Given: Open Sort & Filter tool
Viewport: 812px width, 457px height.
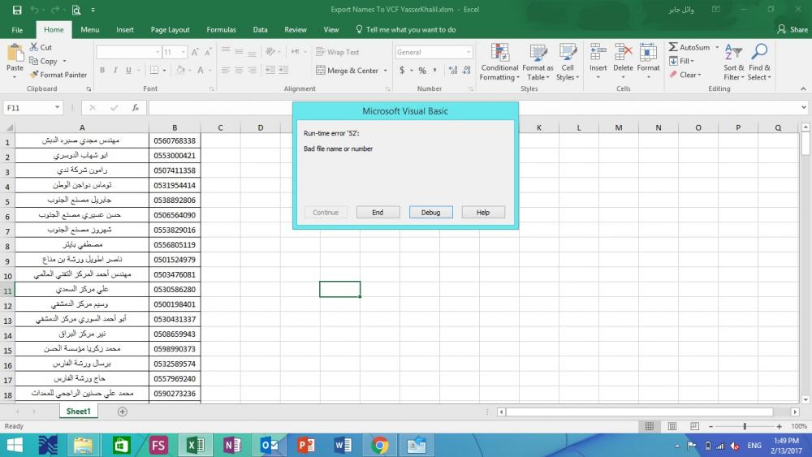Looking at the screenshot, I should 733,62.
